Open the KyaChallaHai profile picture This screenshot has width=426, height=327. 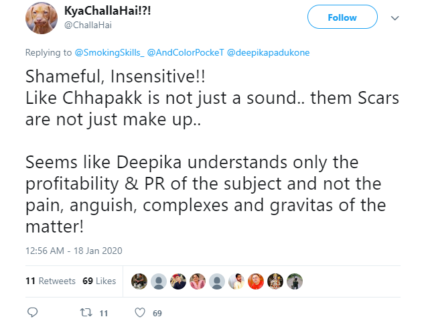[x=42, y=18]
